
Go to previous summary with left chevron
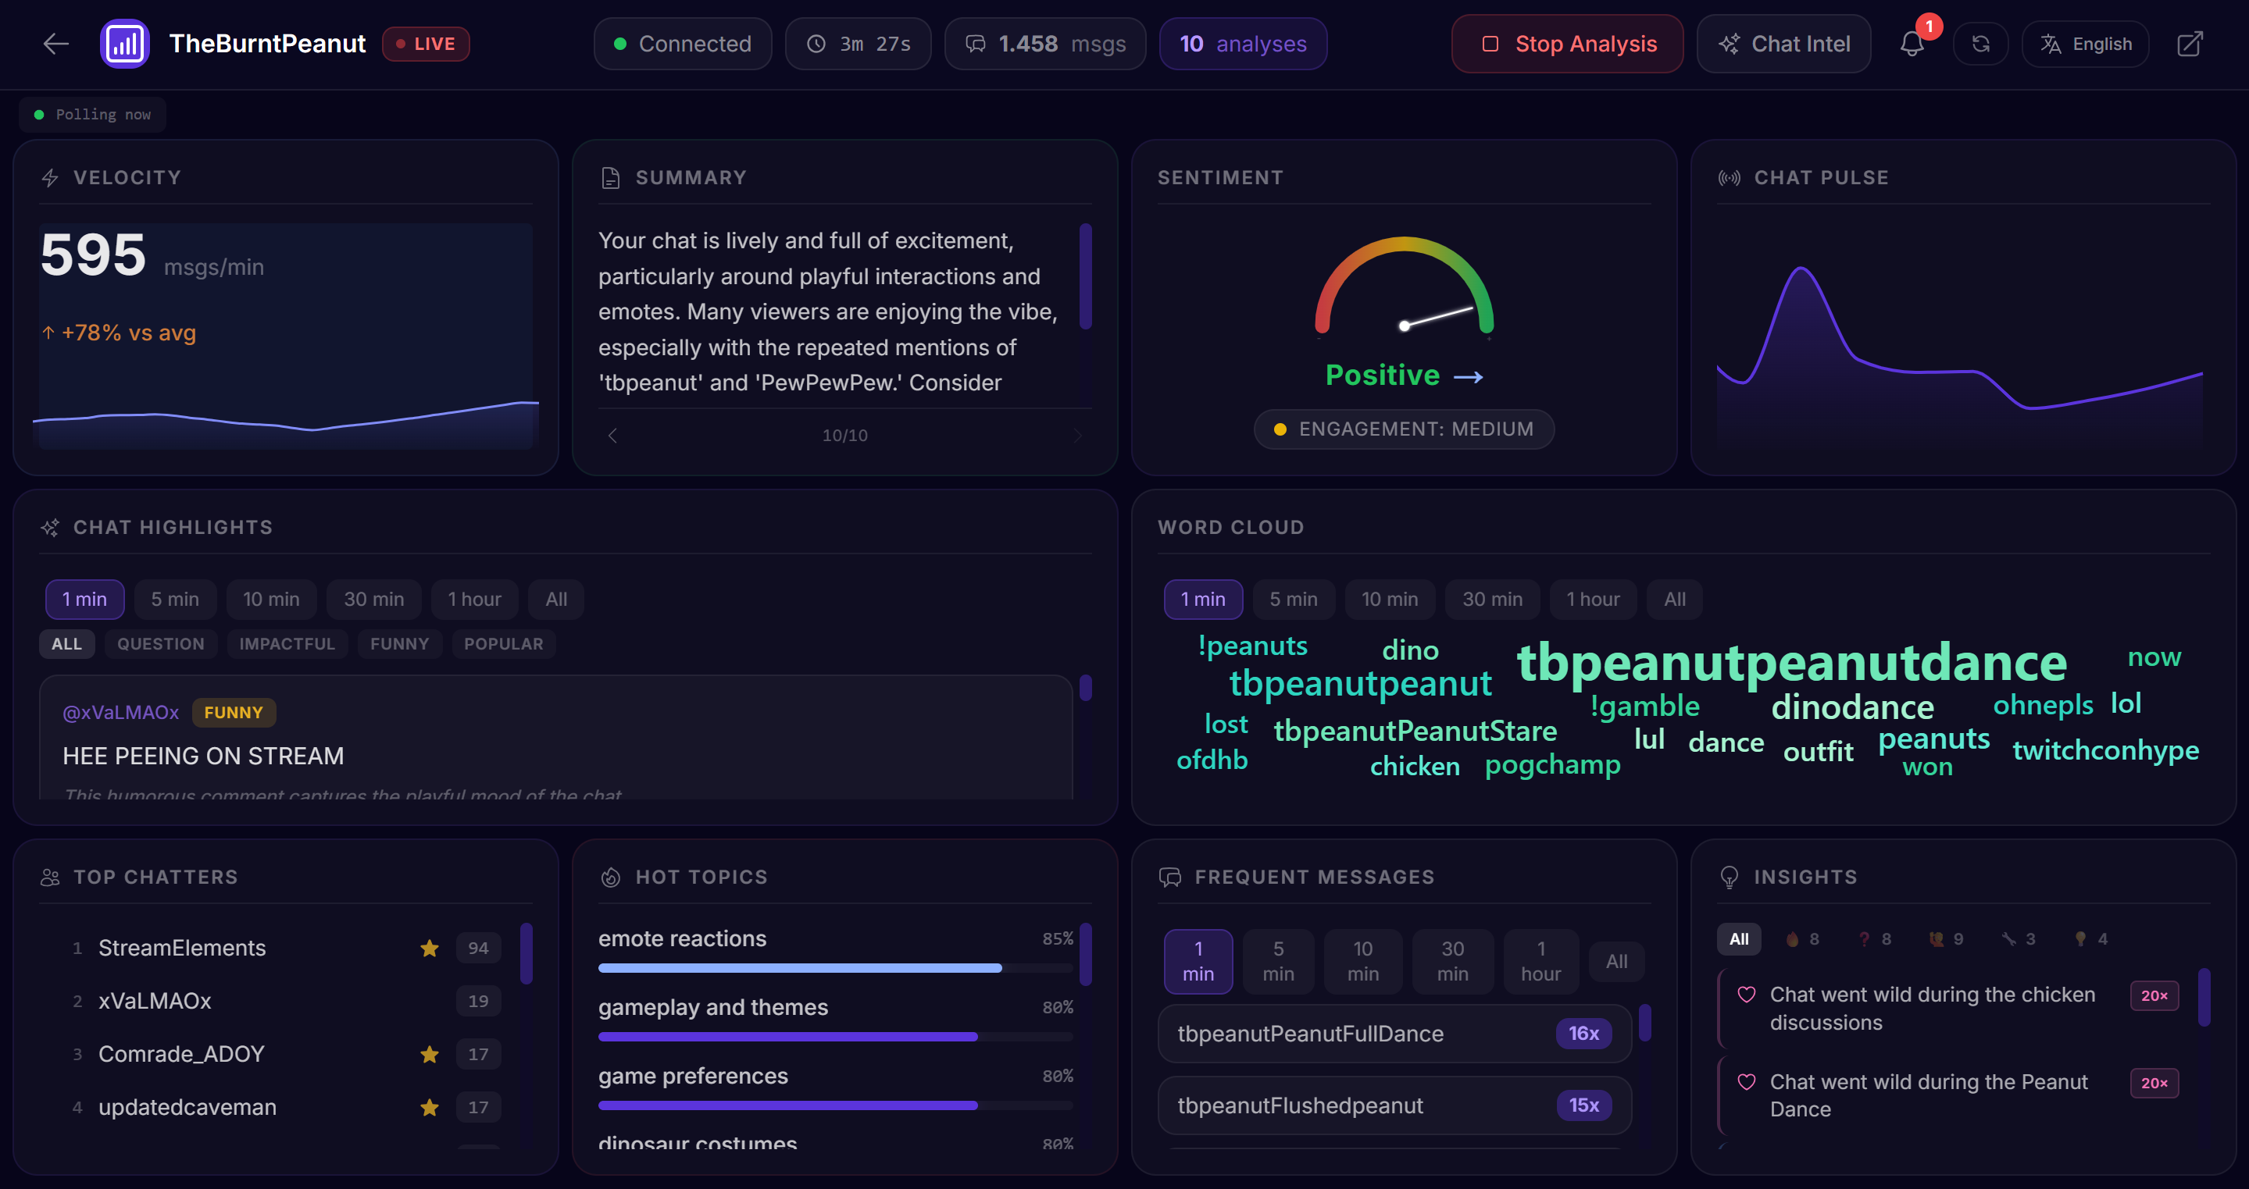click(613, 436)
